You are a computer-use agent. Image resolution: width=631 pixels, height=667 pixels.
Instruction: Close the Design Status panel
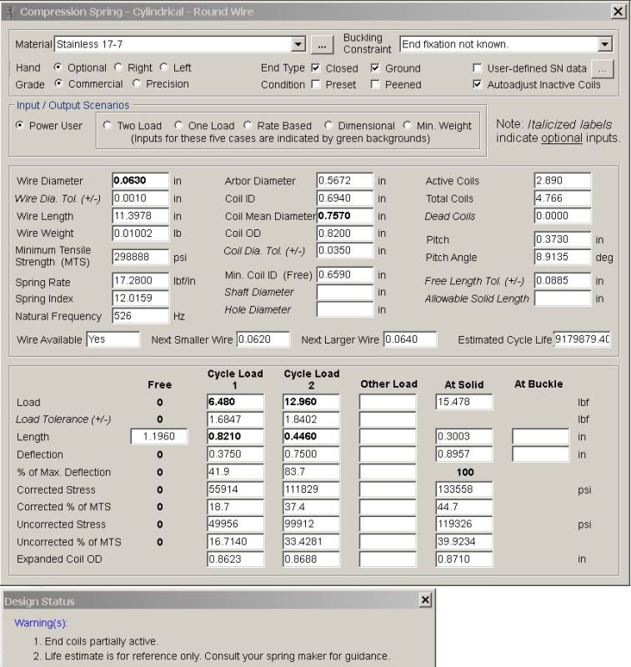click(x=425, y=599)
